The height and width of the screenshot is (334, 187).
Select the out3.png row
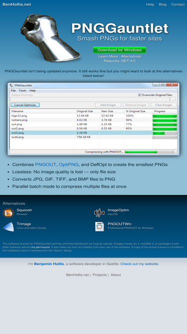tap(94, 133)
